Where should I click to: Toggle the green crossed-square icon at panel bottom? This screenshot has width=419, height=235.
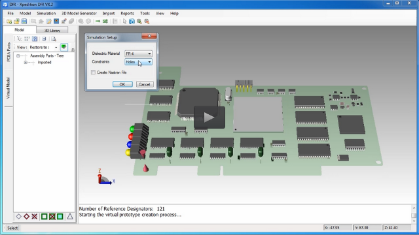click(x=52, y=216)
